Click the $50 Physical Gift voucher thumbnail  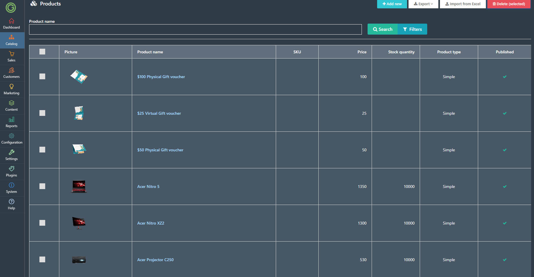coord(79,149)
